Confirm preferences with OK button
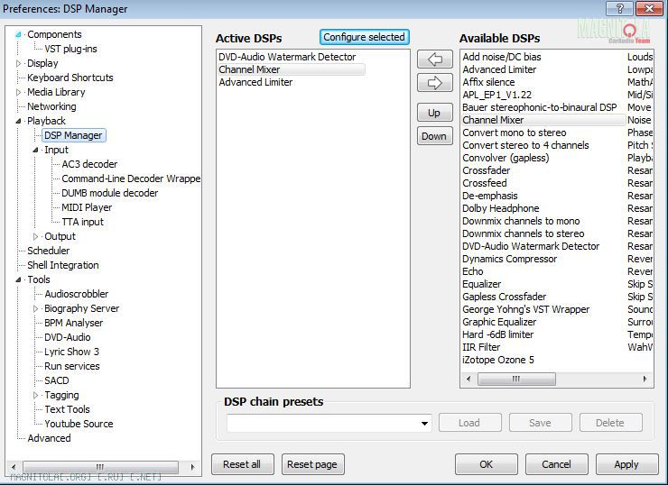Image resolution: width=668 pixels, height=485 pixels. [486, 464]
